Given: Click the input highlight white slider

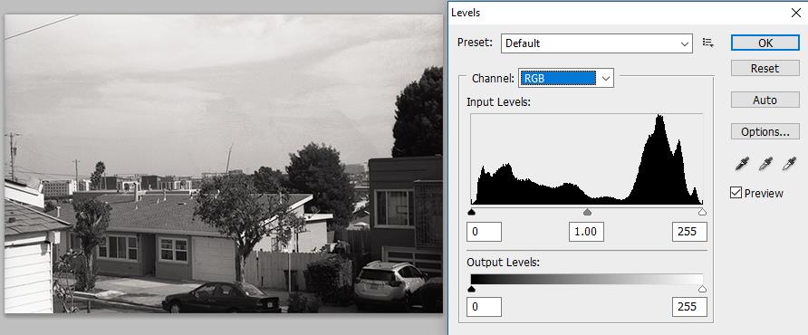Looking at the screenshot, I should (702, 212).
